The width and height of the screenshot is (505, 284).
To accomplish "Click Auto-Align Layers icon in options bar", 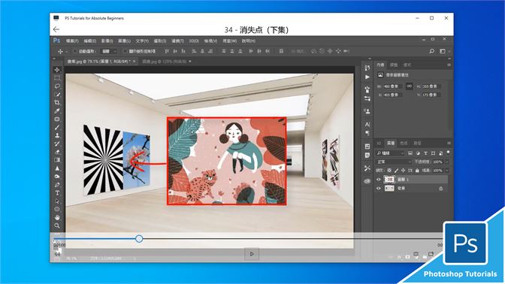I will pos(281,51).
